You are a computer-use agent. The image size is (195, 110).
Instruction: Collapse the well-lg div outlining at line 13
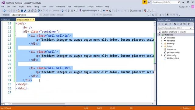15,35
